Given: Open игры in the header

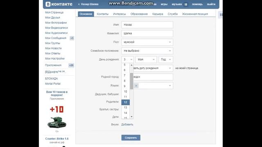Looking at the screenshot, I should (164, 4).
